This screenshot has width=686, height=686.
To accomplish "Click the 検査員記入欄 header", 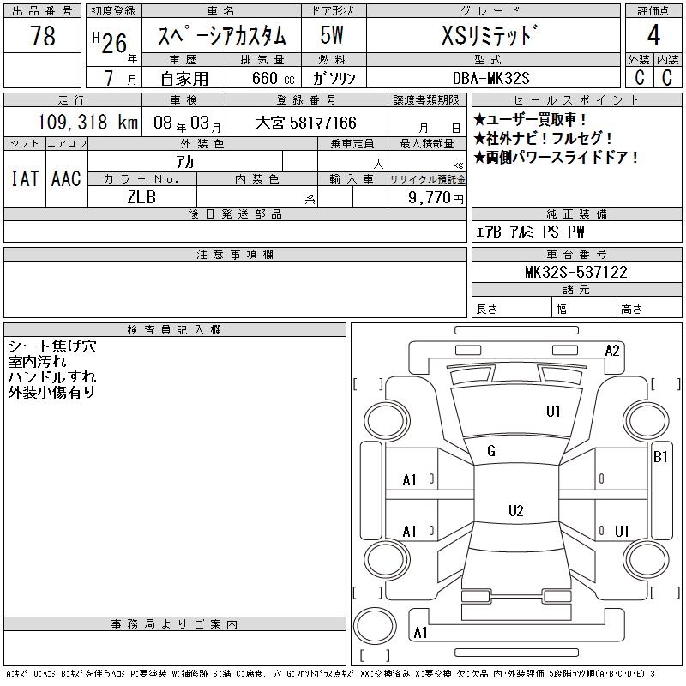I will [175, 330].
